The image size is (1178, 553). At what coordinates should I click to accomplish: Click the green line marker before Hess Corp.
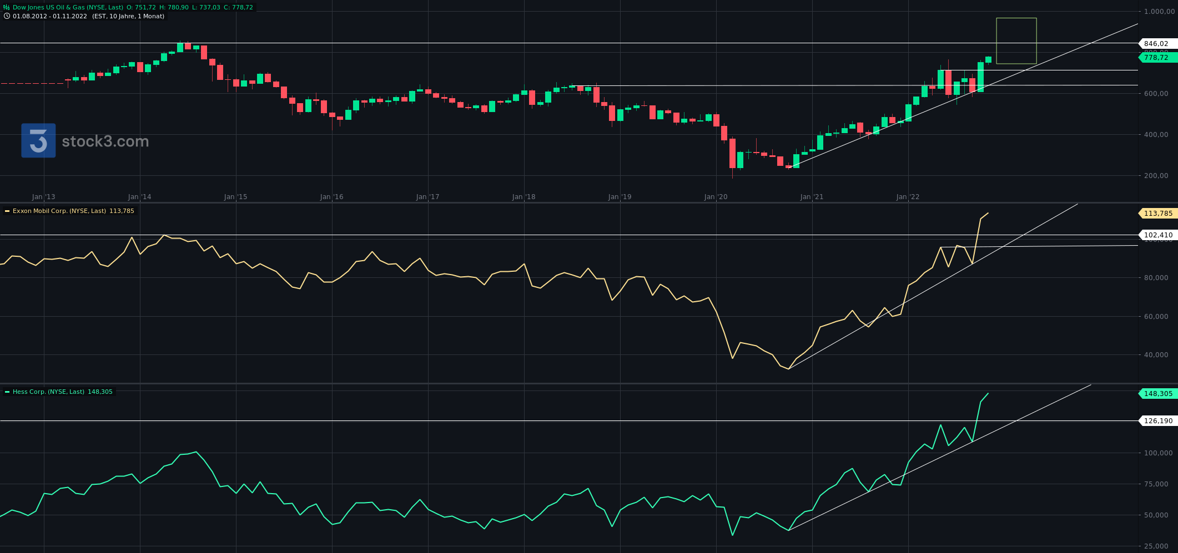[7, 392]
